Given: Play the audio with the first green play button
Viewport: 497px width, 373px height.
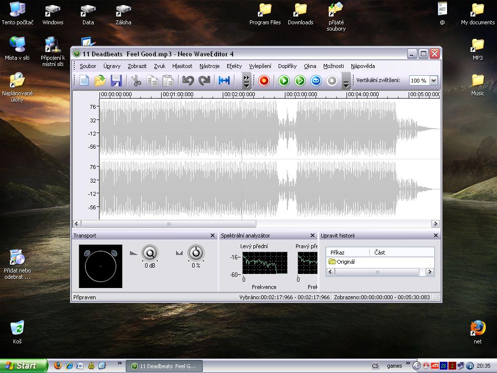Looking at the screenshot, I should click(x=283, y=81).
